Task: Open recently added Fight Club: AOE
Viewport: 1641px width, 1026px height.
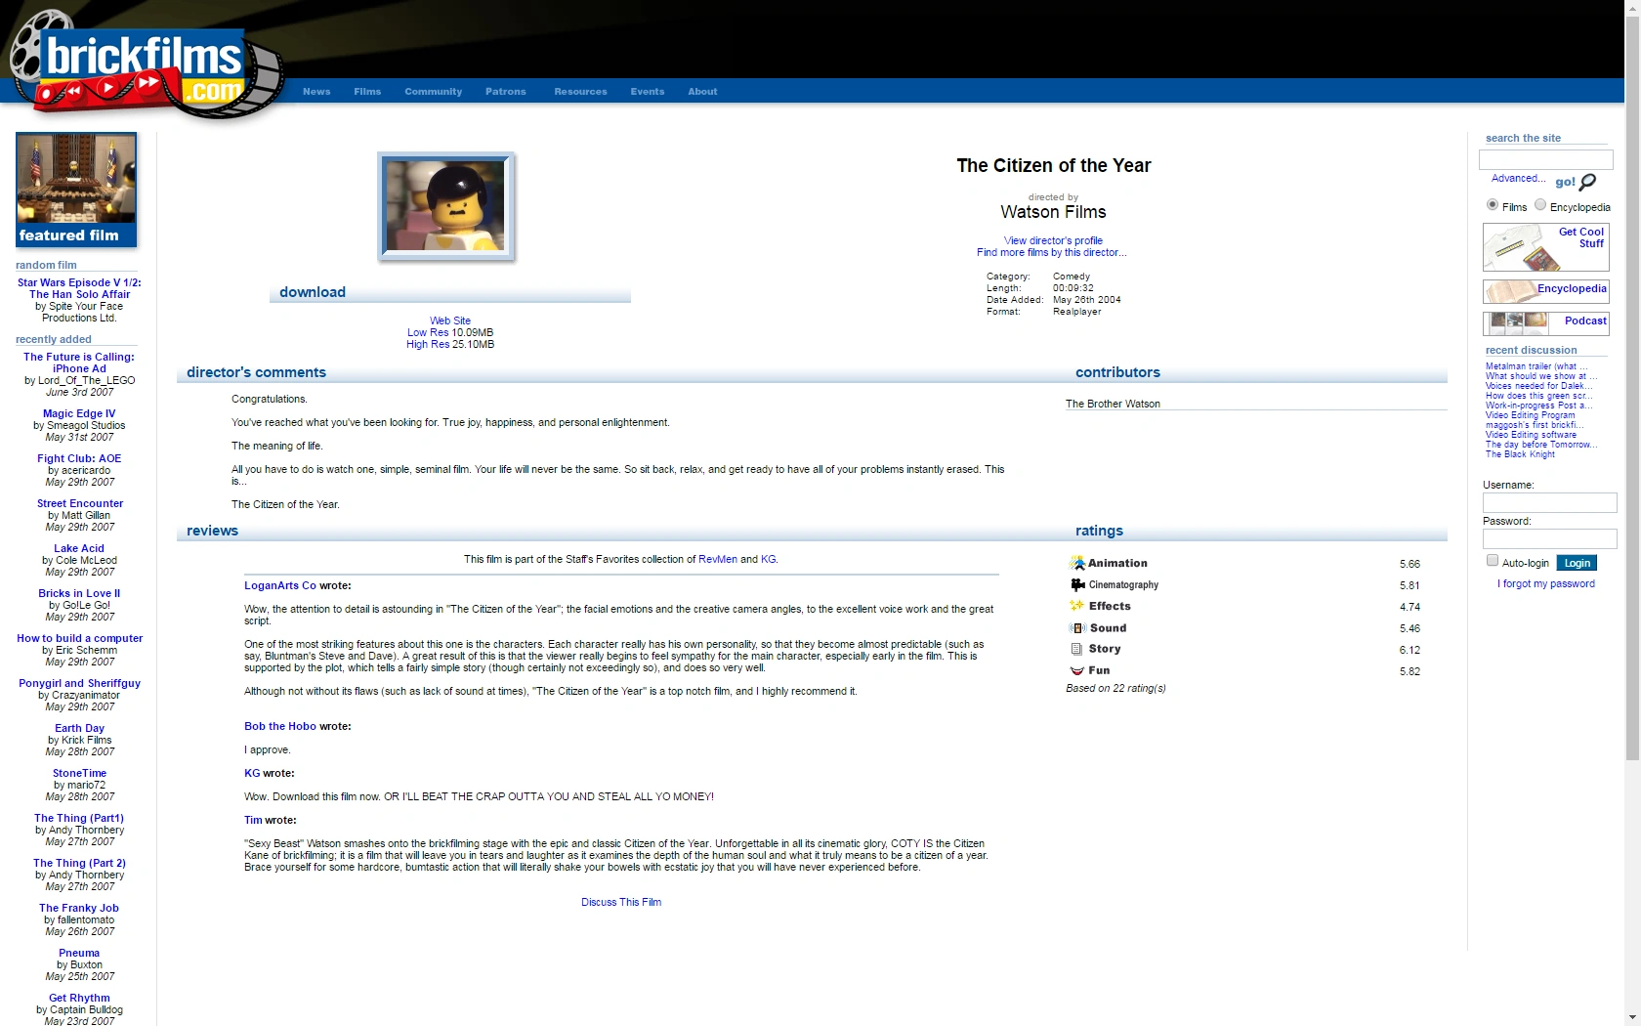Action: [79, 458]
